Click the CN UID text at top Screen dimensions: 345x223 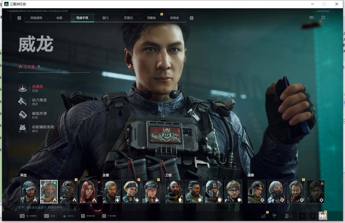[38, 11]
